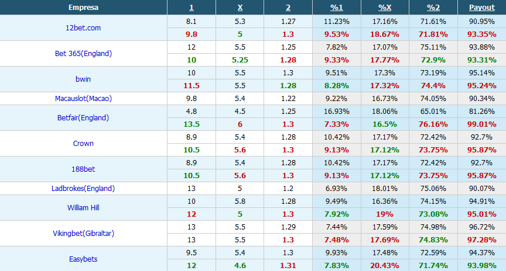The width and height of the screenshot is (506, 271).
Task: Click the green 13.5 odds for Betfair
Action: [x=192, y=124]
